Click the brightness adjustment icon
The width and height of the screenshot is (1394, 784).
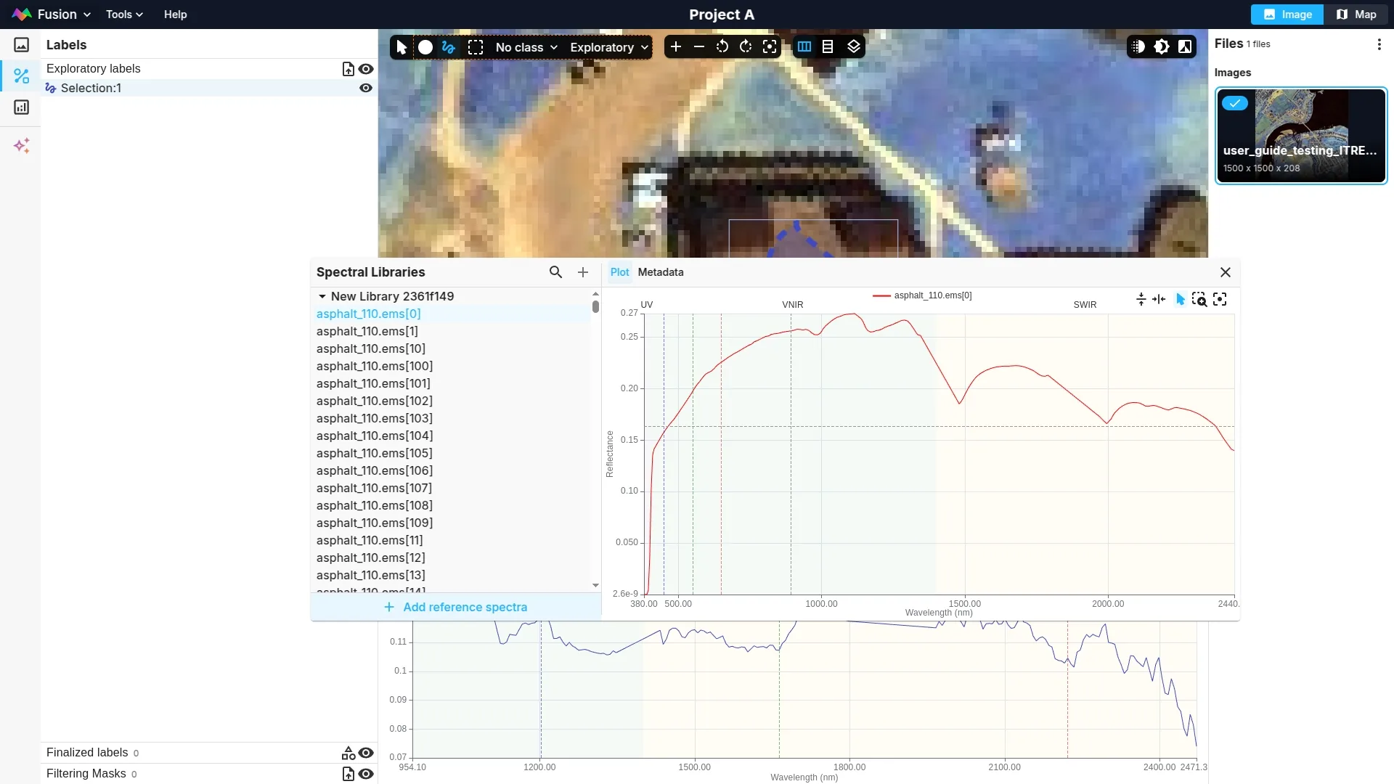pos(1162,47)
